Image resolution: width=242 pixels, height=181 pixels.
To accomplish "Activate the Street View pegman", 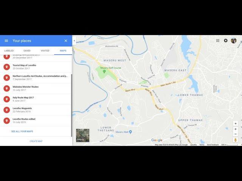I will click(x=236, y=140).
